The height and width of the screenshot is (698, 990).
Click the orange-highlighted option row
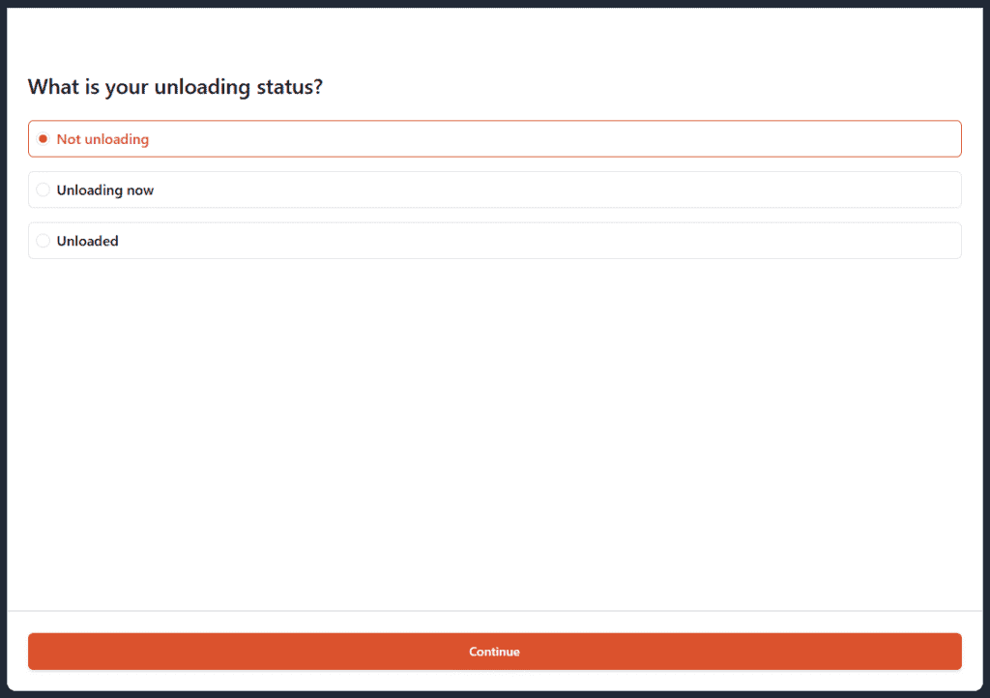click(494, 139)
